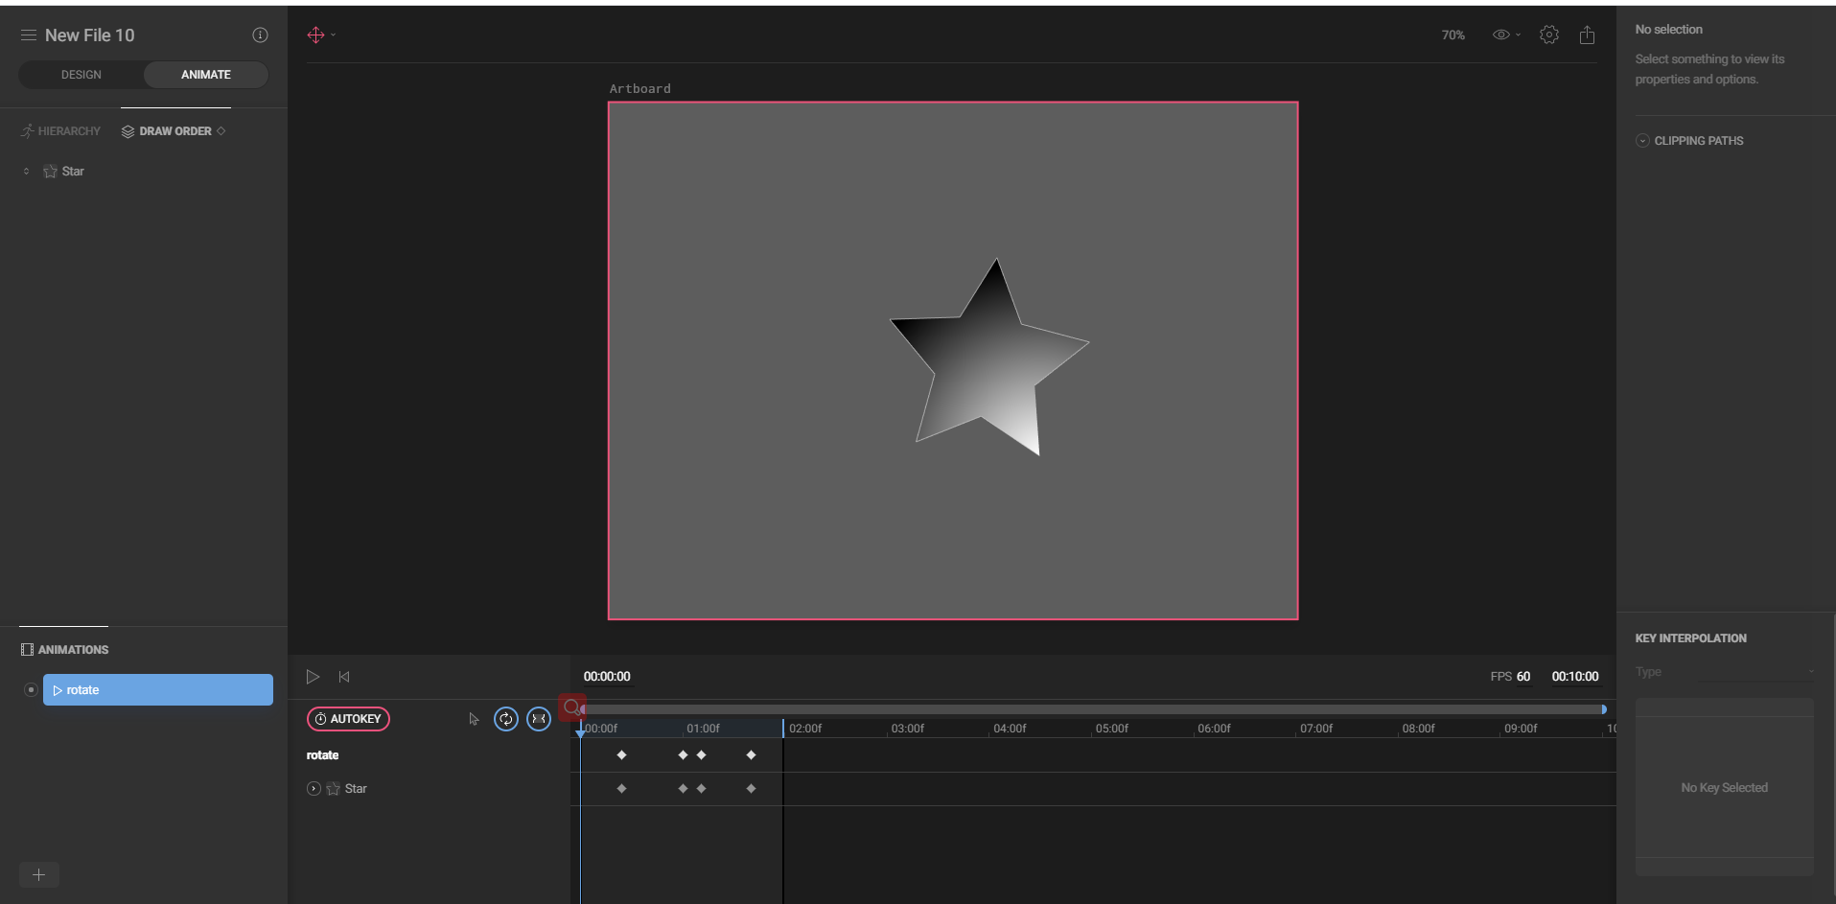
Task: Click the export share icon
Action: (x=1587, y=35)
